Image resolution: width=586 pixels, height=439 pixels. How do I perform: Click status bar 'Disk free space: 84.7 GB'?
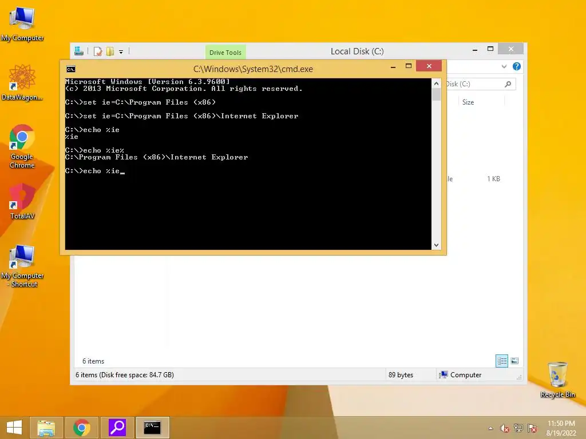click(x=136, y=375)
